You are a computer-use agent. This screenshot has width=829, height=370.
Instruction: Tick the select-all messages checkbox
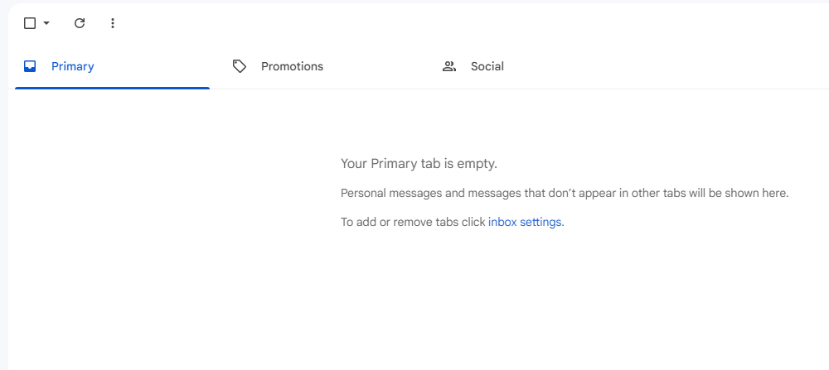coord(30,23)
